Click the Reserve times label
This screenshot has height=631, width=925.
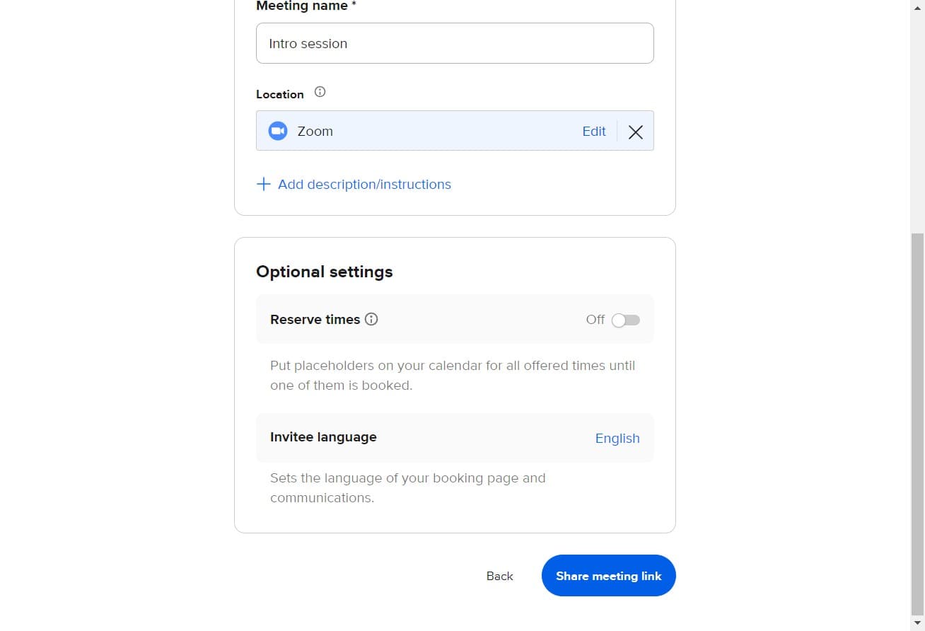315,319
